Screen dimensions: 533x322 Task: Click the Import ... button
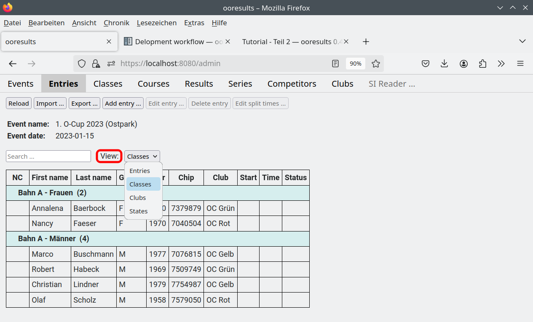click(50, 104)
